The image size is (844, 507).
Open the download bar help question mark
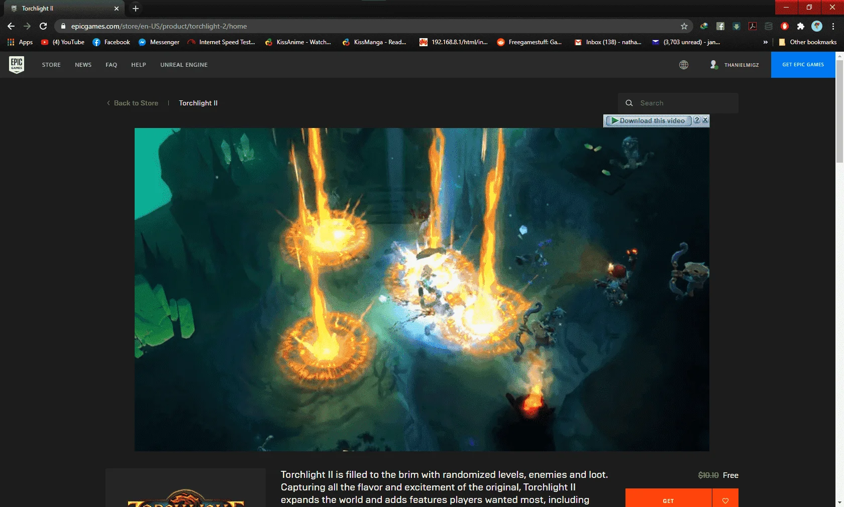697,120
